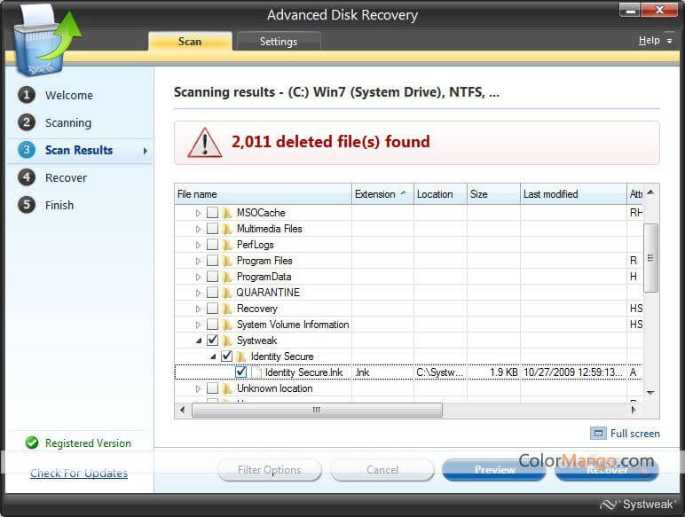Open the Check For Updates link
685x517 pixels.
tap(79, 474)
